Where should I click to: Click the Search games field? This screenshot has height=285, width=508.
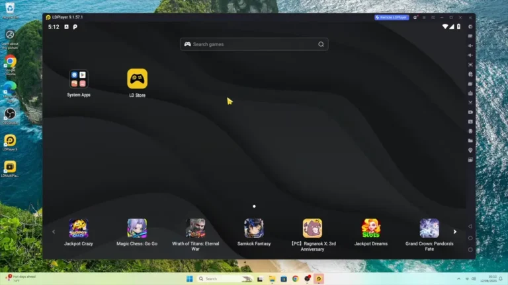(x=254, y=44)
